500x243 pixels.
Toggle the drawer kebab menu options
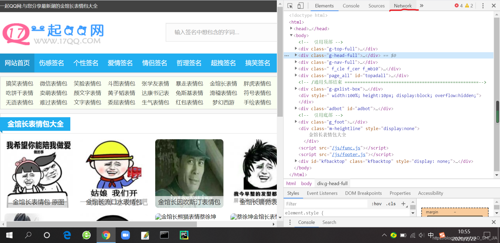point(290,222)
